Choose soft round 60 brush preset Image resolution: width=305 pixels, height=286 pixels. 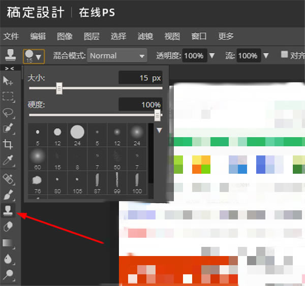38,159
